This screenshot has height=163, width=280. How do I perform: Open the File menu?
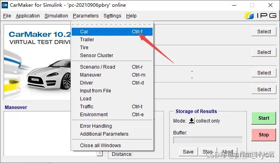click(7, 16)
